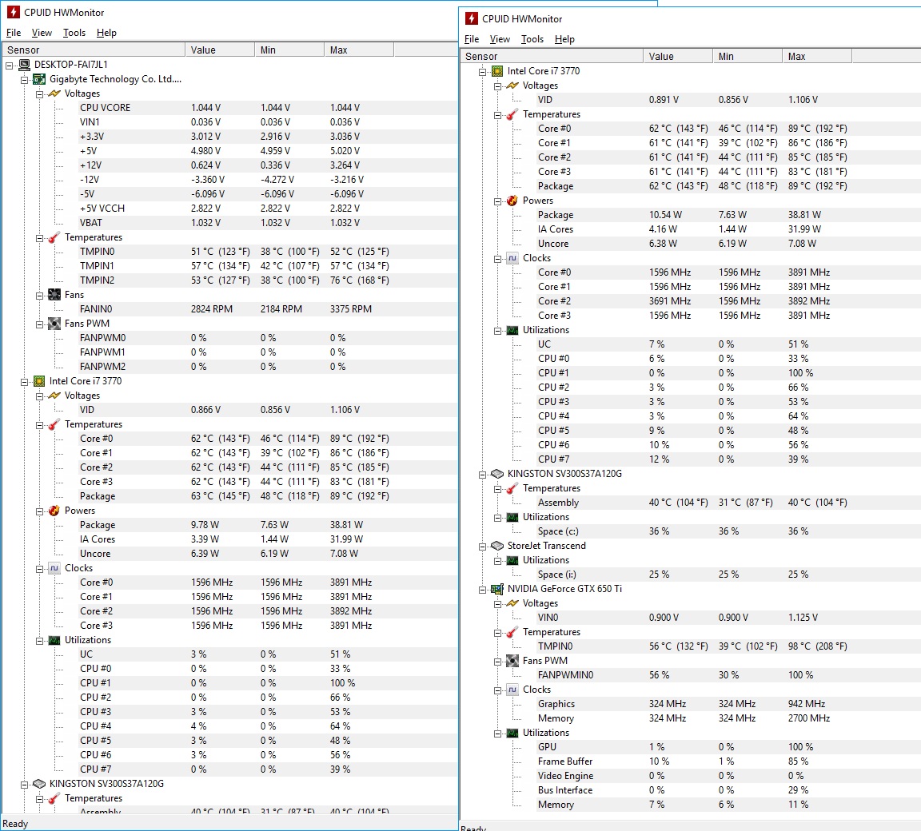Click the Powers flame icon in right window

(512, 201)
